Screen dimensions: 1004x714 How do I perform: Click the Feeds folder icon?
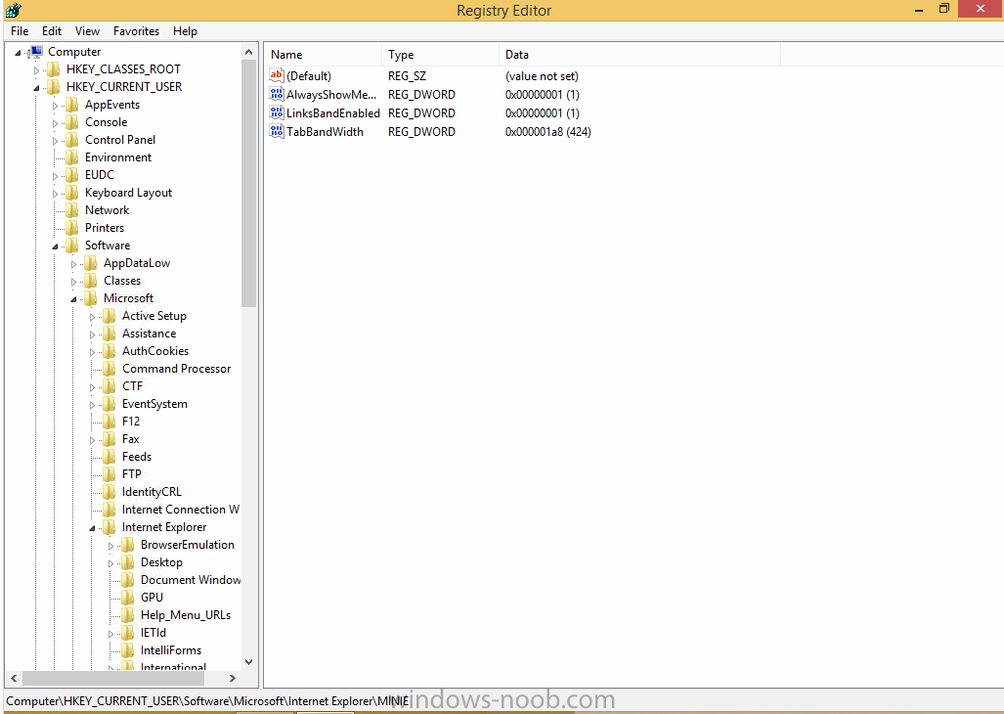tap(109, 457)
